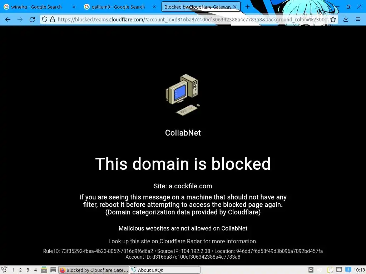Close the gallium9 Google Search tab
Screen dimensions: 366x274
click(x=154, y=7)
